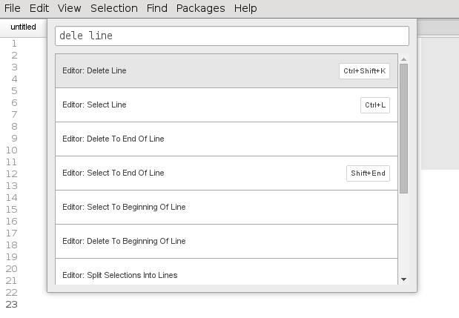Choose Editor: Select Line from results
Image resolution: width=459 pixels, height=318 pixels.
(x=226, y=105)
